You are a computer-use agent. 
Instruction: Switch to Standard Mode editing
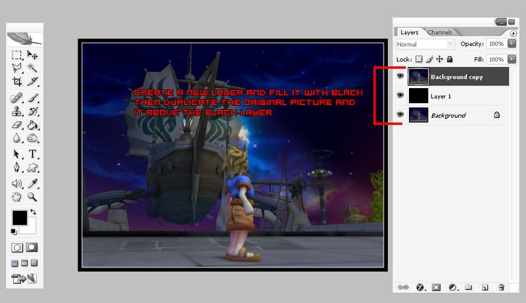click(x=17, y=248)
